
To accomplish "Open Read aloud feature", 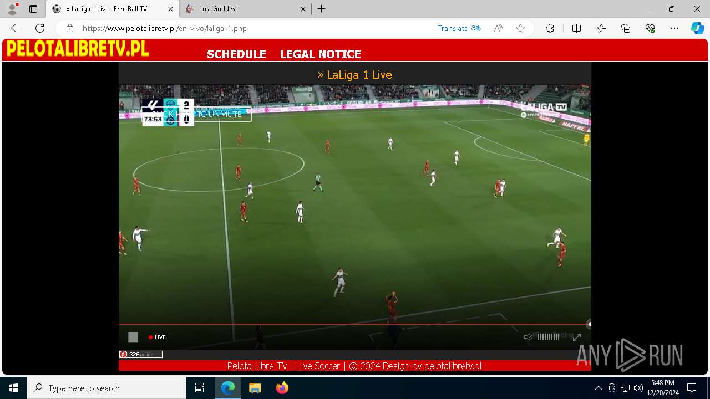I will pos(498,28).
